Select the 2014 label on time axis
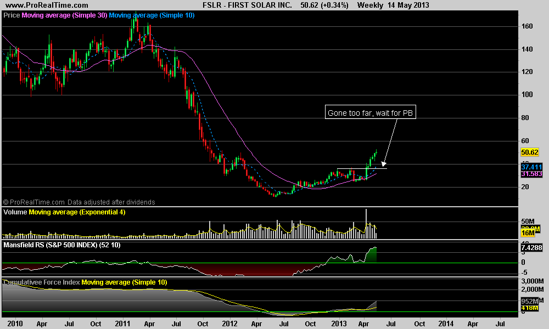Viewport: 549px width, 329px height. point(446,324)
